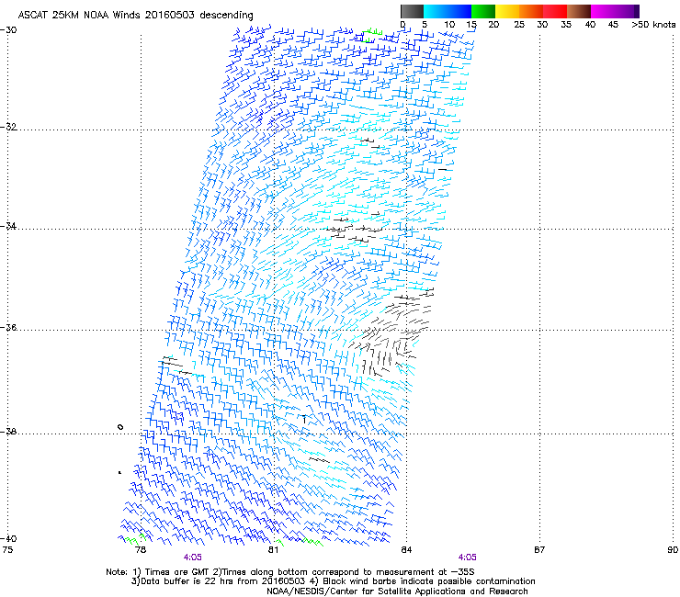The height and width of the screenshot is (597, 680).
Task: Click the '20' label on the color scale
Action: 493,24
